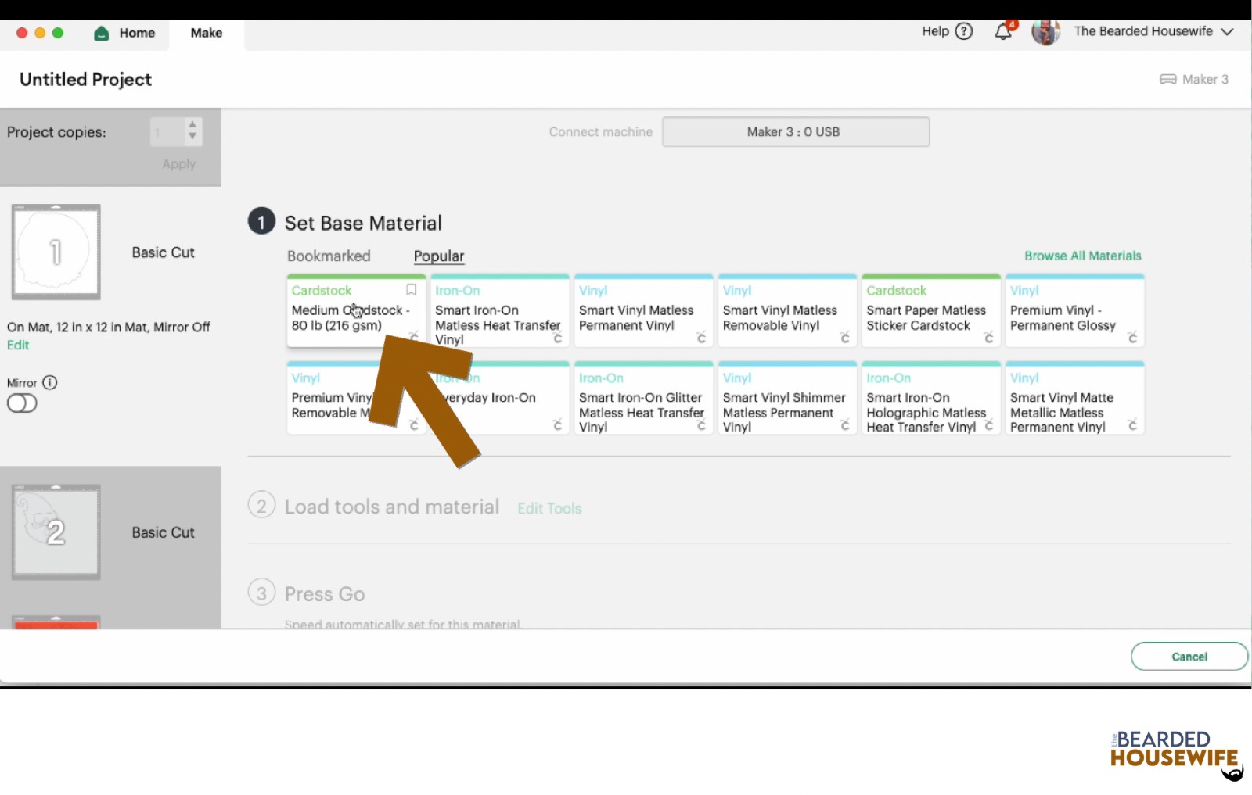
Task: Choose Medium Cardstock - 80 lb material
Action: (356, 311)
